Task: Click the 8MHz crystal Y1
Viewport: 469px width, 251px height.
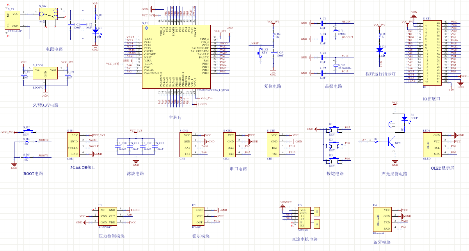Action: click(x=335, y=31)
